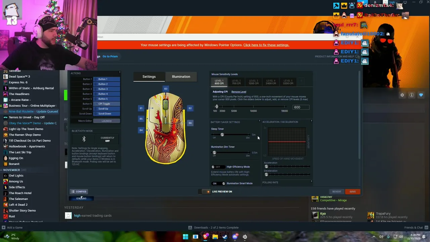
Task: Click Remove Level link
Action: coord(239,92)
